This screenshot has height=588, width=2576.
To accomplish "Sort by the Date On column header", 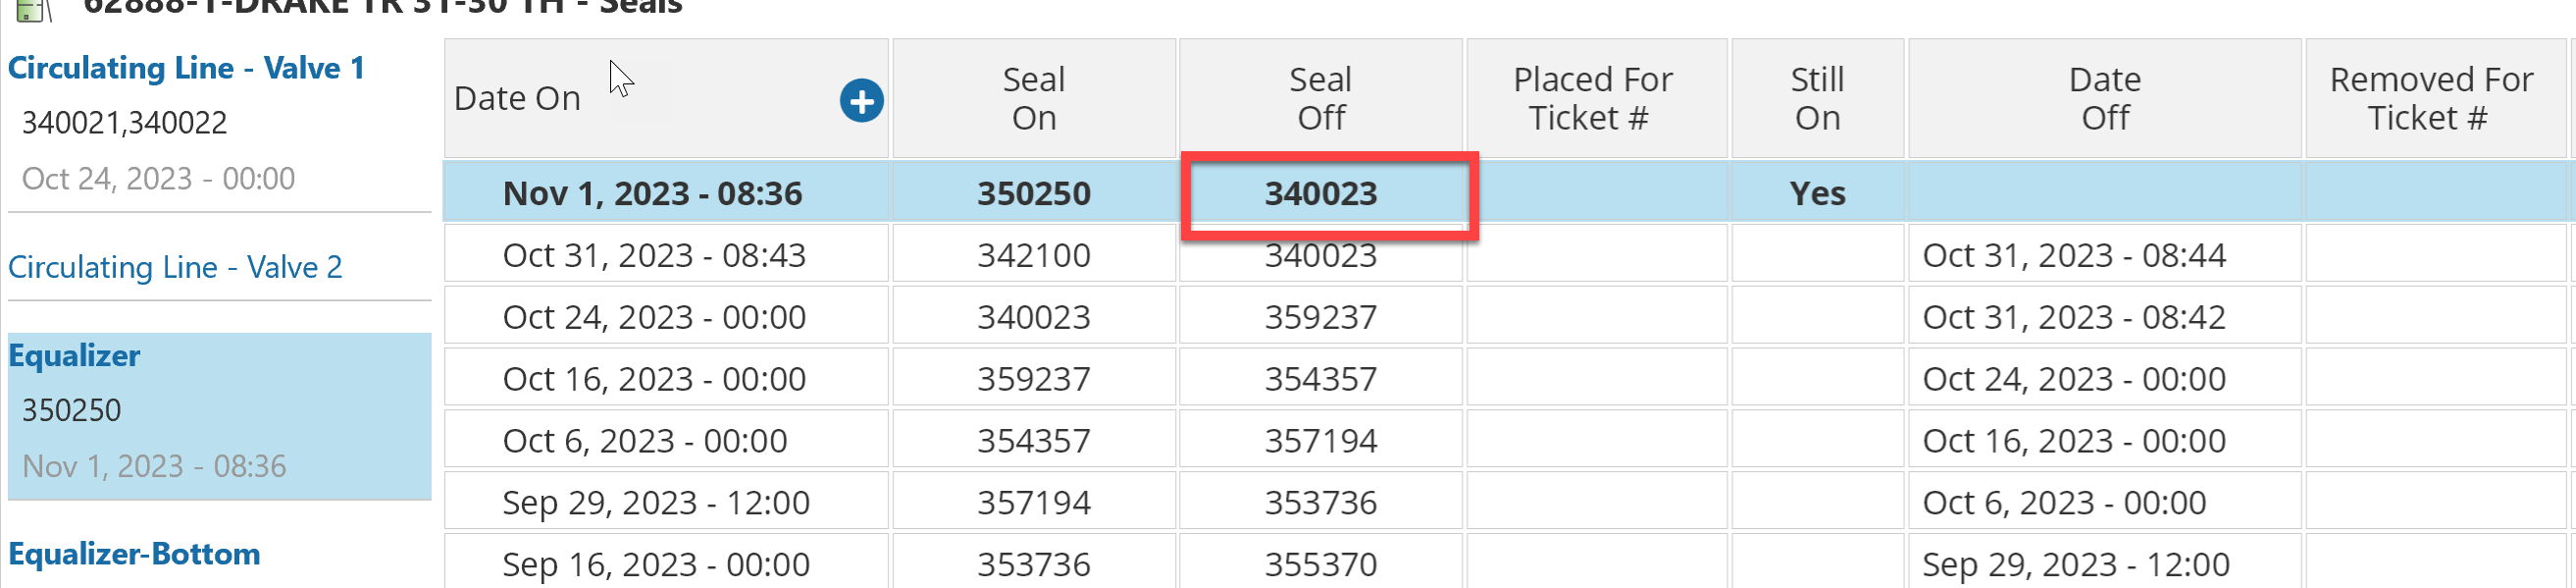I will click(x=517, y=99).
